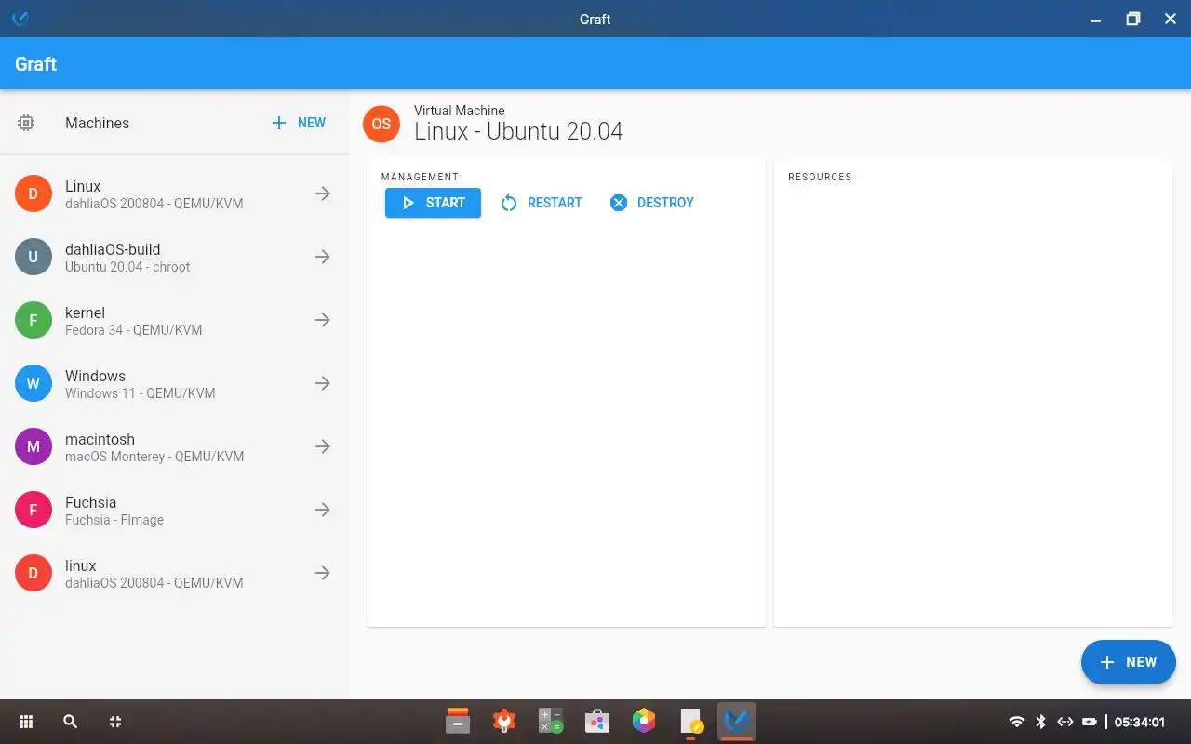Open the app launcher grid in taskbar
This screenshot has width=1191, height=744.
[26, 722]
